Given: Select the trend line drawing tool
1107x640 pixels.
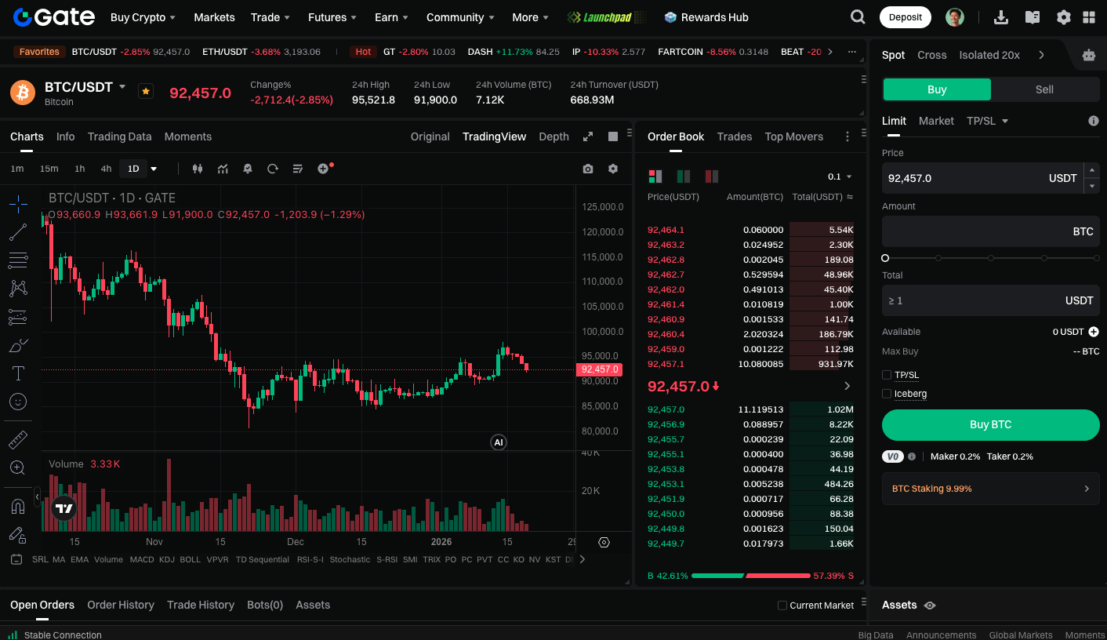Looking at the screenshot, I should (18, 232).
